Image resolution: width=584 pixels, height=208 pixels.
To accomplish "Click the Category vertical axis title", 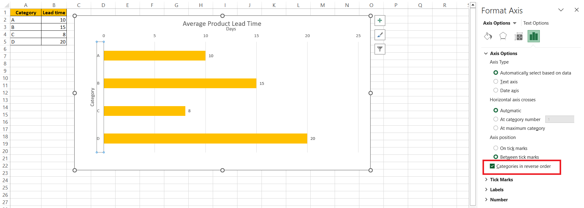I will (92, 97).
